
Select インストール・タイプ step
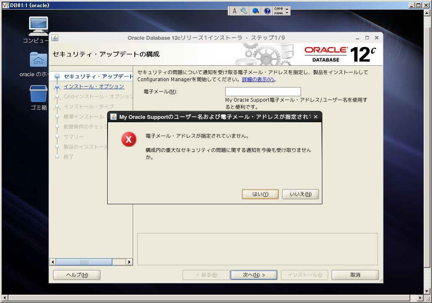click(x=88, y=107)
